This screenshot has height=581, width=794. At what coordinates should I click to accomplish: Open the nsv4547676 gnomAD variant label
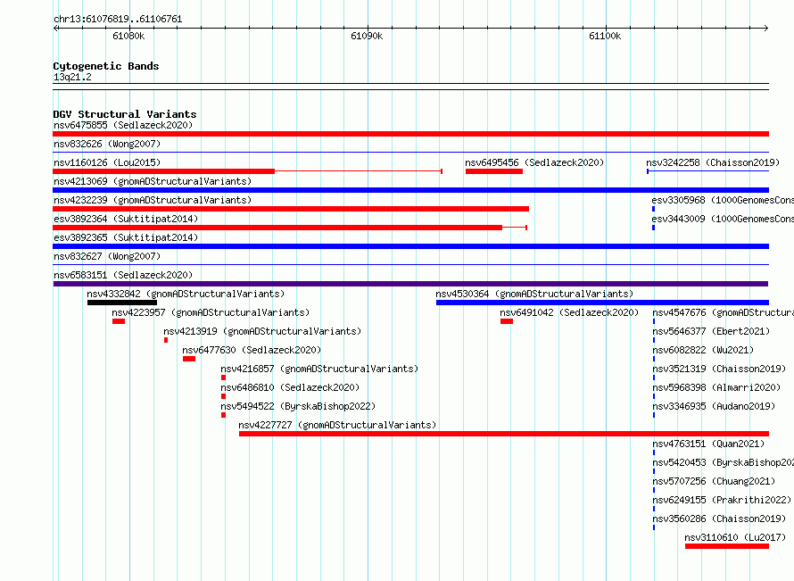[x=724, y=312]
